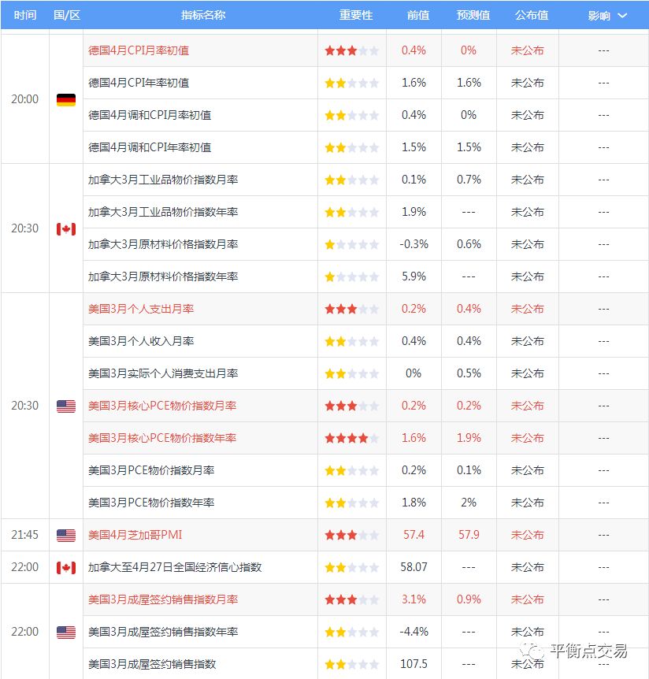Click the German flag icon
The width and height of the screenshot is (649, 679).
point(66,98)
